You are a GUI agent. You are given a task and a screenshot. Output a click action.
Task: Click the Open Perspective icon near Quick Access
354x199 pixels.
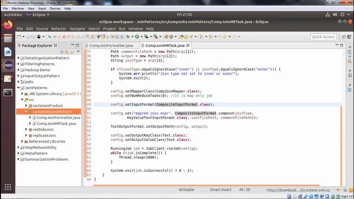point(343,37)
